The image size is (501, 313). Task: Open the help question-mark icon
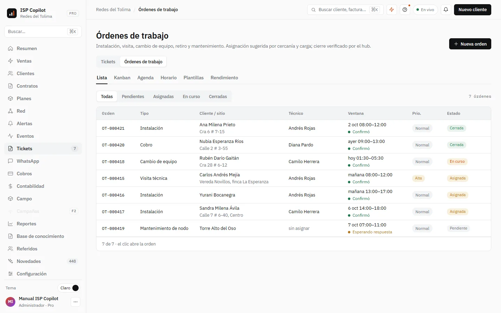[x=405, y=10]
